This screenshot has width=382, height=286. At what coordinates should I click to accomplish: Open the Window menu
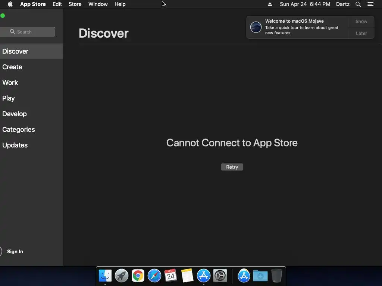click(x=98, y=4)
